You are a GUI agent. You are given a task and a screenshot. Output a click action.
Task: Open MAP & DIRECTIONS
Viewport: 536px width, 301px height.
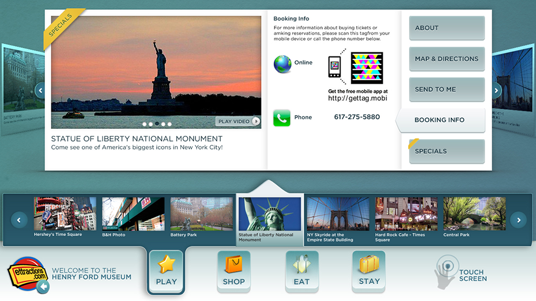[x=447, y=59]
